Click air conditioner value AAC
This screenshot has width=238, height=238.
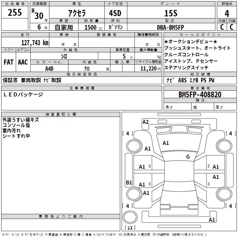(x=23, y=62)
